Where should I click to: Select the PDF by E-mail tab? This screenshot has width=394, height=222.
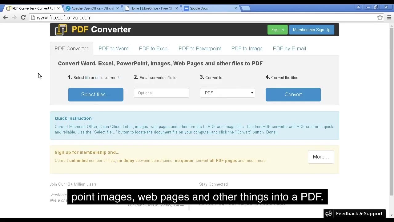pyautogui.click(x=289, y=48)
